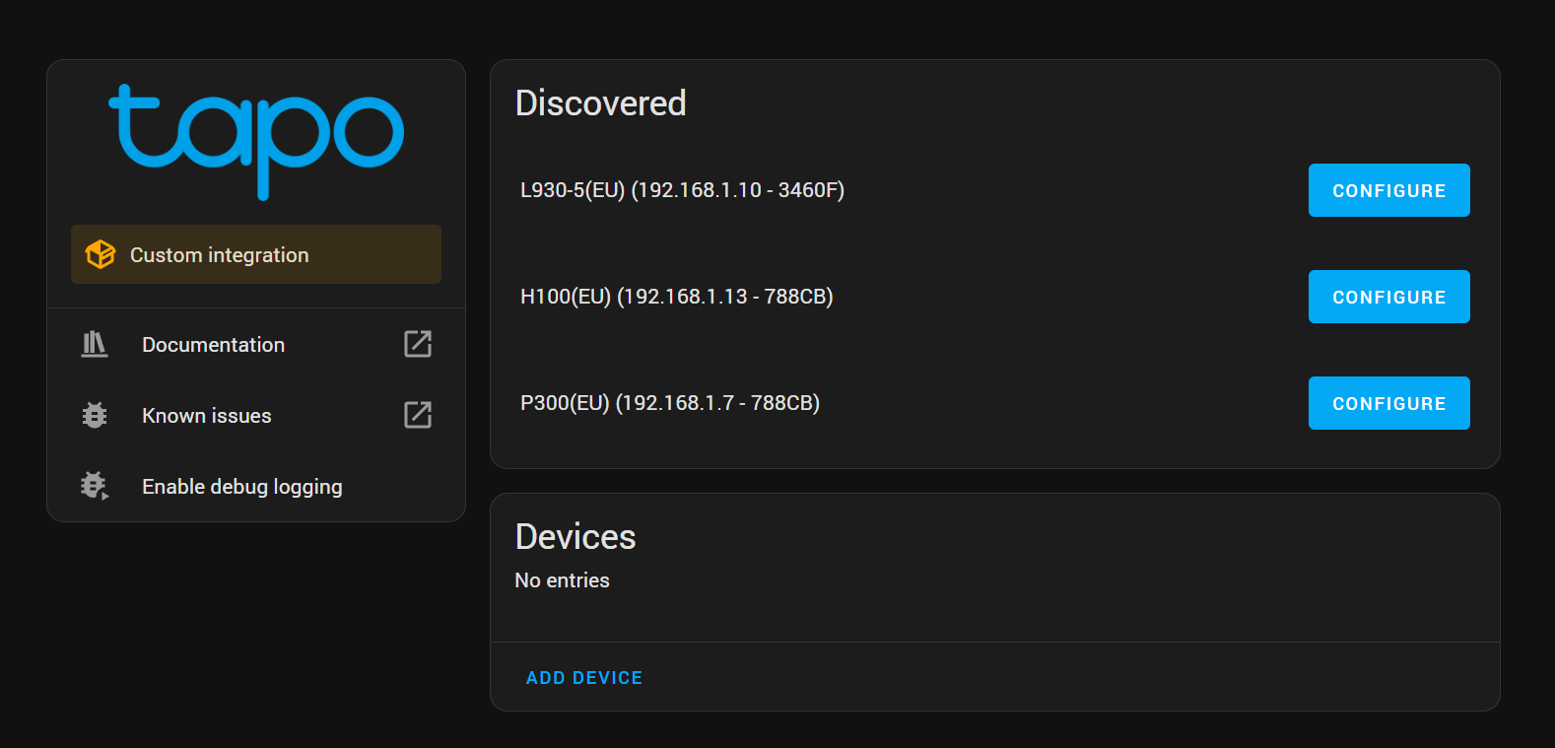Configure the L930-5(EU) device
The width and height of the screenshot is (1555, 748).
coord(1388,190)
